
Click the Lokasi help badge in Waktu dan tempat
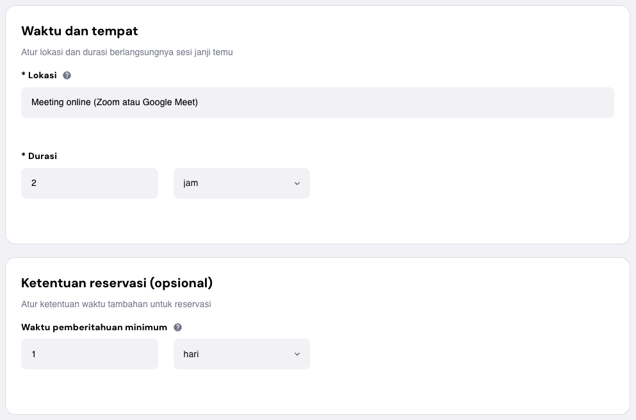point(67,75)
